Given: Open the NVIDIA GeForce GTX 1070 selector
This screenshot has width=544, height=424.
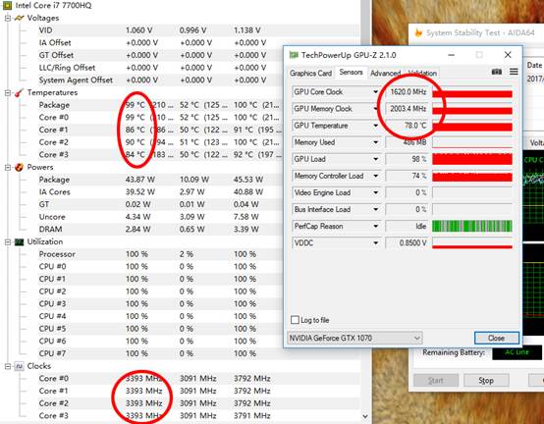Looking at the screenshot, I should coord(354,338).
